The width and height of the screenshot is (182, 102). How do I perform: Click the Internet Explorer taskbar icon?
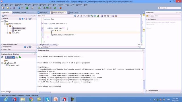(6, 99)
